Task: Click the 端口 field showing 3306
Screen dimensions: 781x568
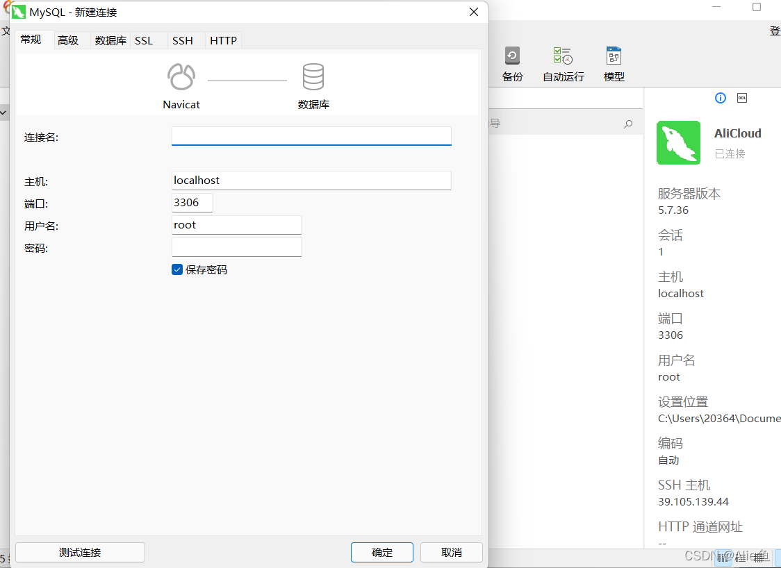Action: click(x=192, y=203)
